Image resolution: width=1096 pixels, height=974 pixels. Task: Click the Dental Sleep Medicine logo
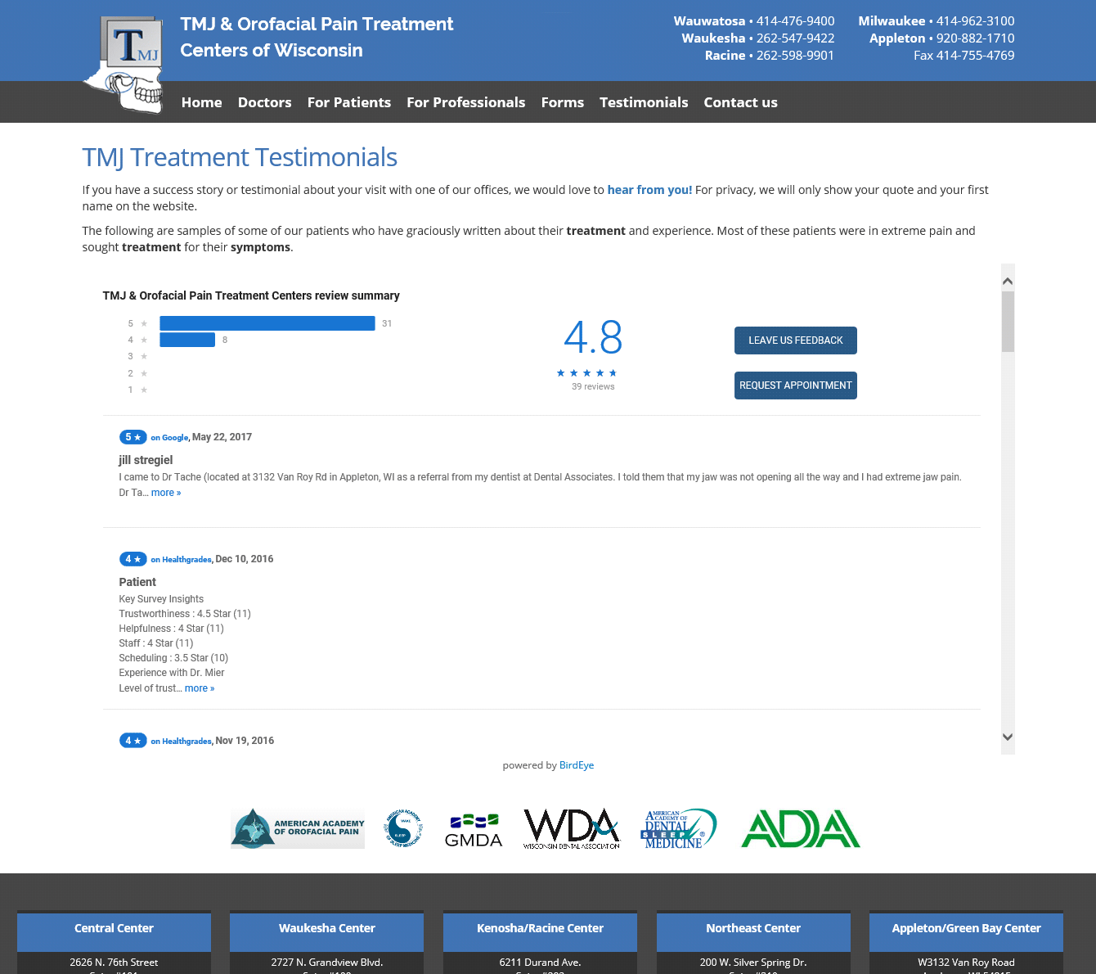click(x=678, y=828)
